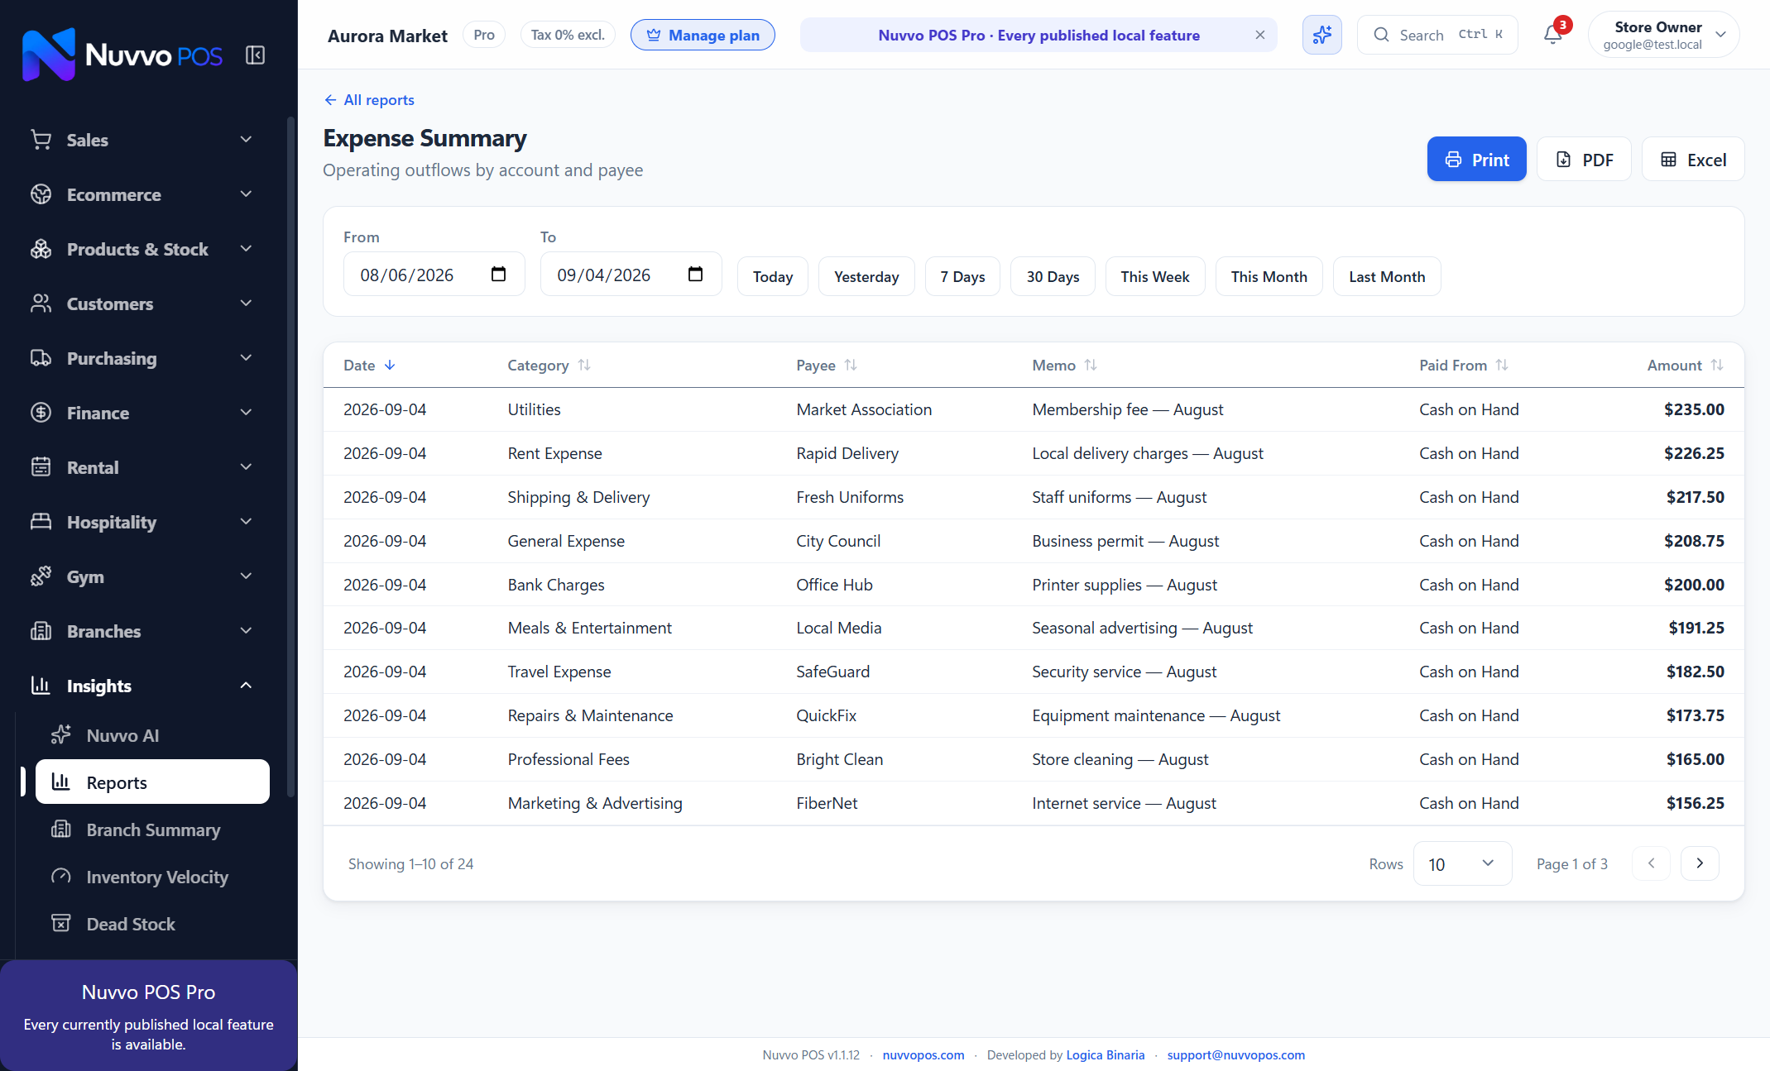1770x1071 pixels.
Task: Sort by Amount column arrows
Action: pos(1717,366)
